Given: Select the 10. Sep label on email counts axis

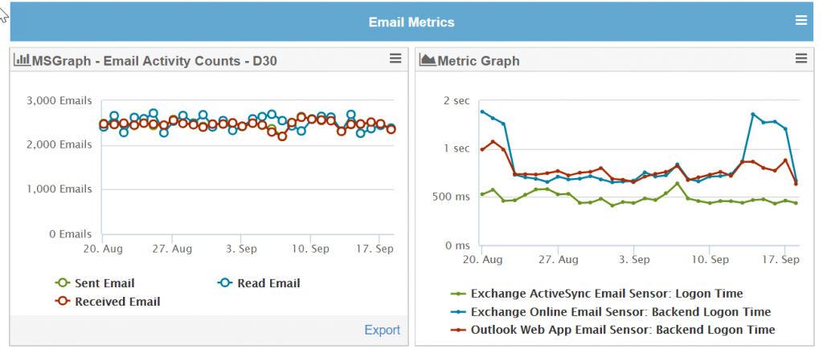Looking at the screenshot, I should [310, 249].
